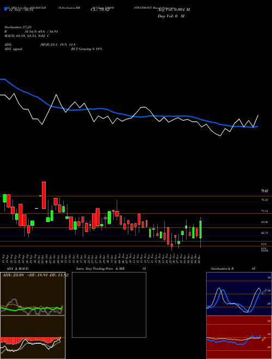Click the 76.32 price axis label
The width and height of the screenshot is (272, 359).
[x=264, y=200]
